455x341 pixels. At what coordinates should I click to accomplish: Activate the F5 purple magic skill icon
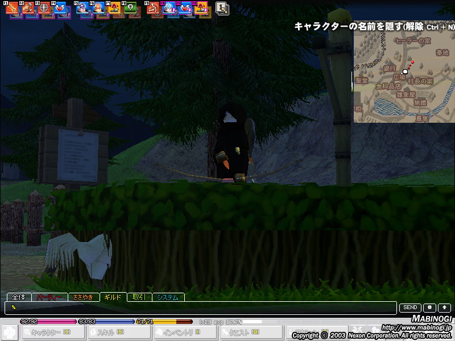[82, 8]
